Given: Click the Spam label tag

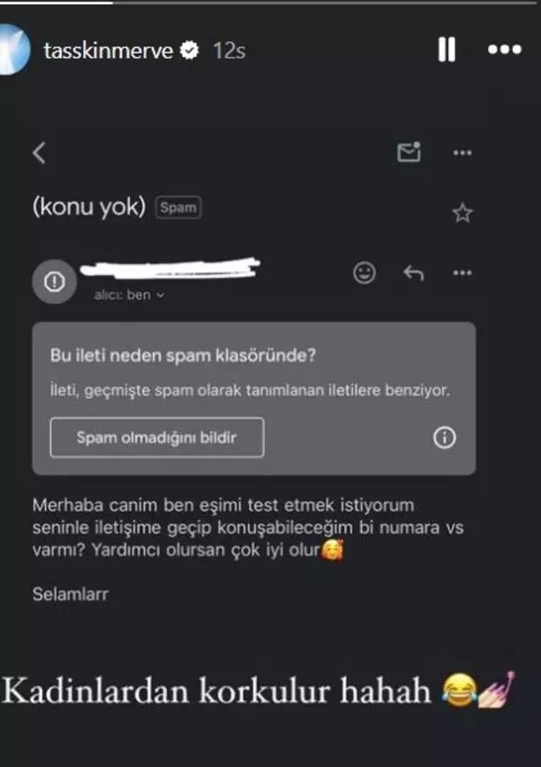Looking at the screenshot, I should pos(178,207).
